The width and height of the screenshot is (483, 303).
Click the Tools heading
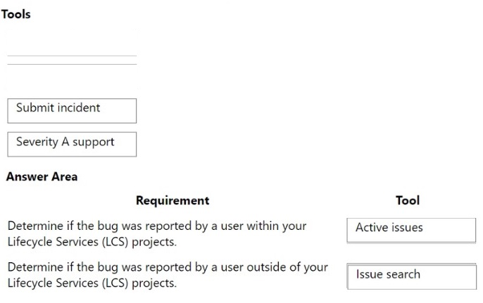click(x=15, y=14)
